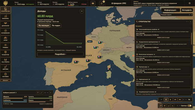Screen dimensions: 195x110
Task: Open the Дивизии tab below the sidebar
Action: pos(6,80)
